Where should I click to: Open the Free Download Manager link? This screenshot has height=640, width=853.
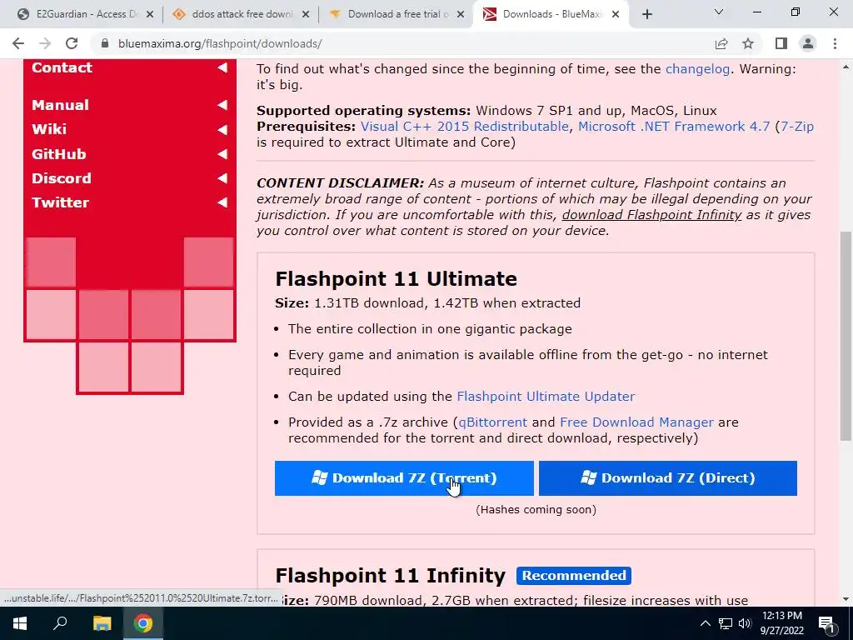pyautogui.click(x=636, y=422)
